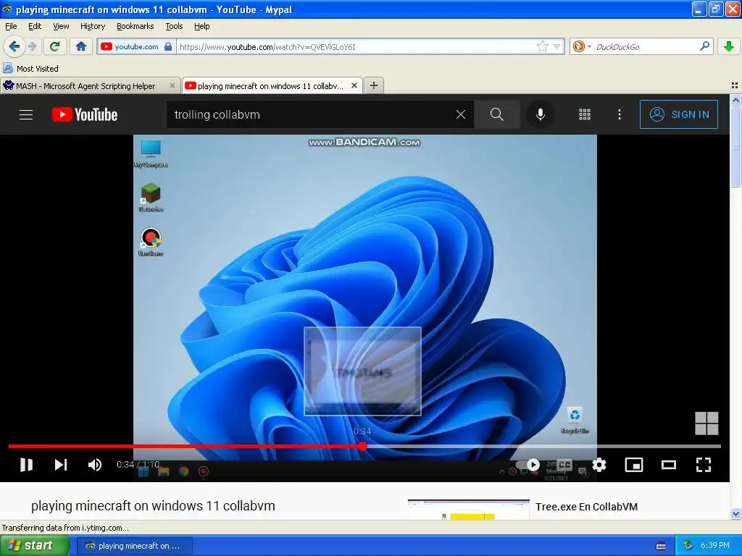Close the MASH tab
The height and width of the screenshot is (556, 742).
[172, 85]
